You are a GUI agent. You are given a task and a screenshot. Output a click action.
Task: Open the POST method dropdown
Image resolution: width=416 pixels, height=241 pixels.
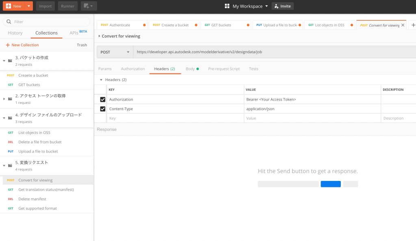(x=115, y=52)
